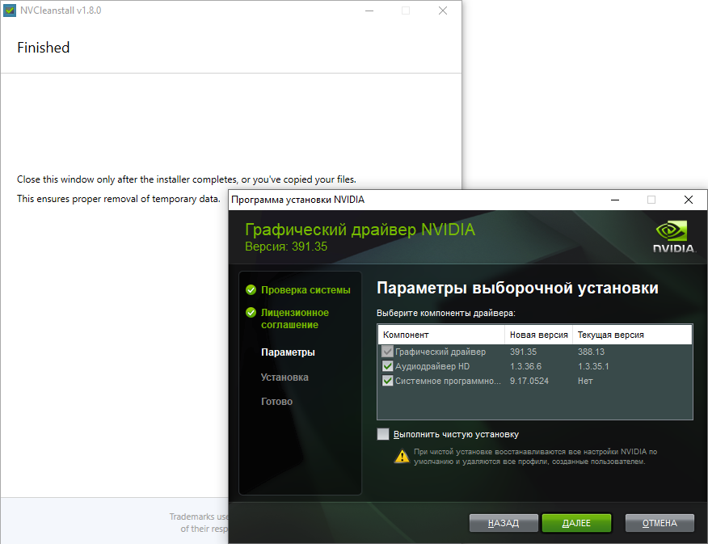The image size is (708, 544).
Task: Minimize the NVCleanstall window
Action: point(369,11)
